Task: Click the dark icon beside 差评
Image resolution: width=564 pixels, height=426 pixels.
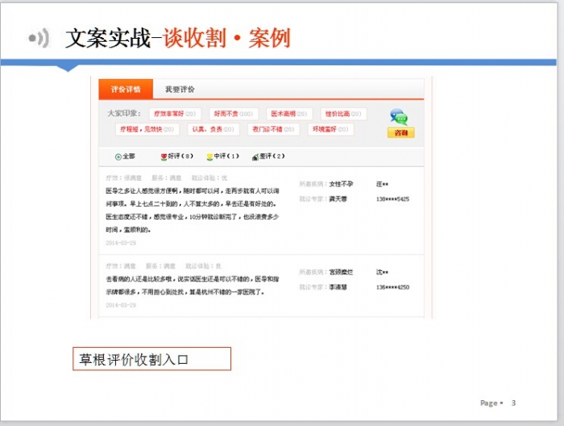Action: pyautogui.click(x=255, y=157)
